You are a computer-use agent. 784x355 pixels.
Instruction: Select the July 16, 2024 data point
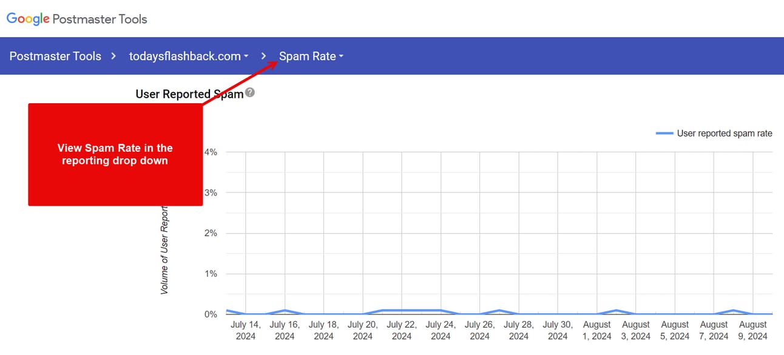285,310
